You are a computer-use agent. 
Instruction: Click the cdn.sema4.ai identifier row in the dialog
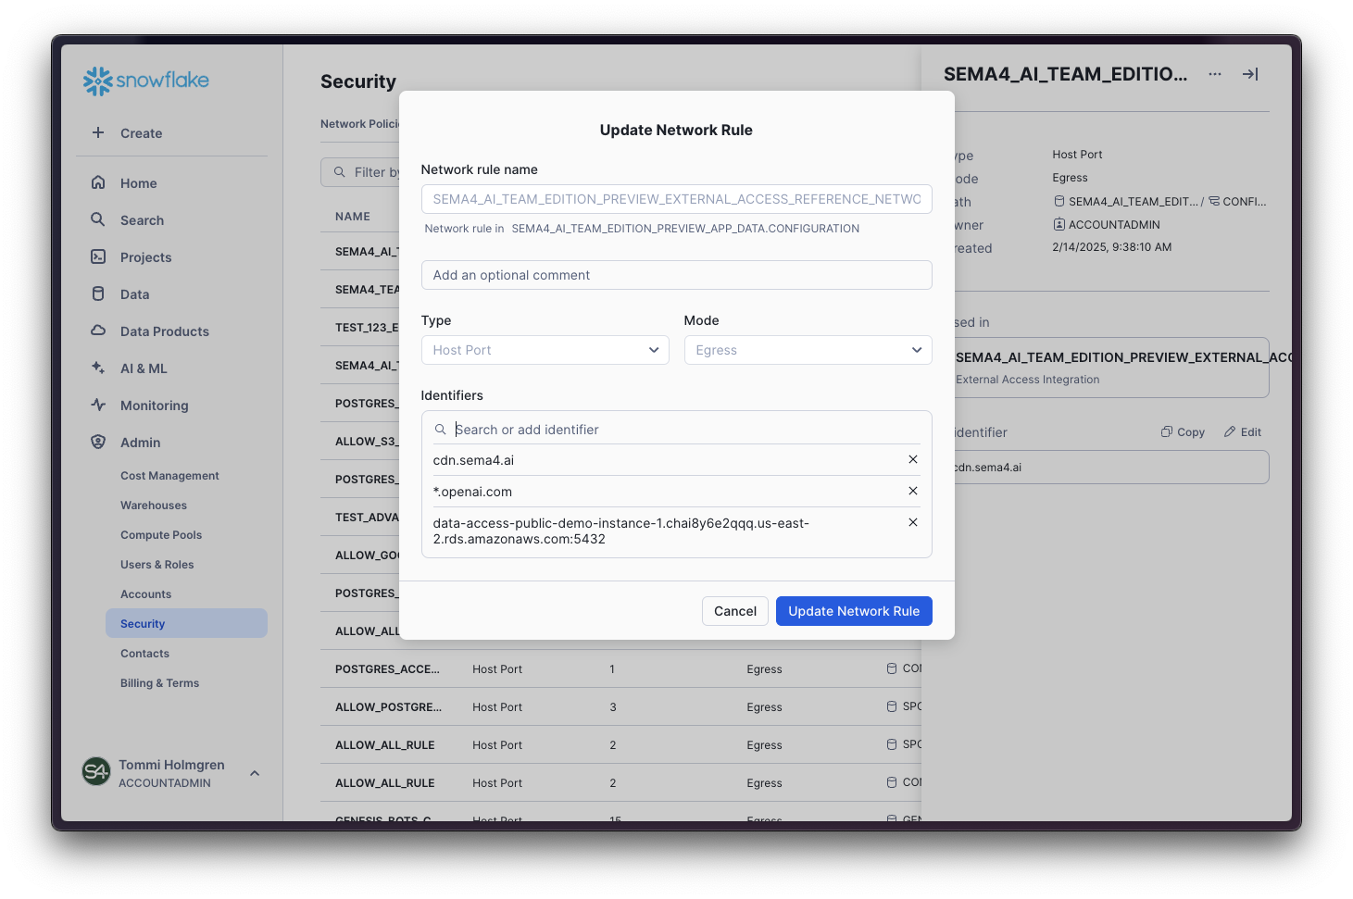(x=676, y=460)
